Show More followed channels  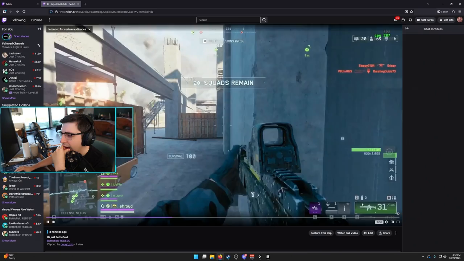(x=9, y=98)
